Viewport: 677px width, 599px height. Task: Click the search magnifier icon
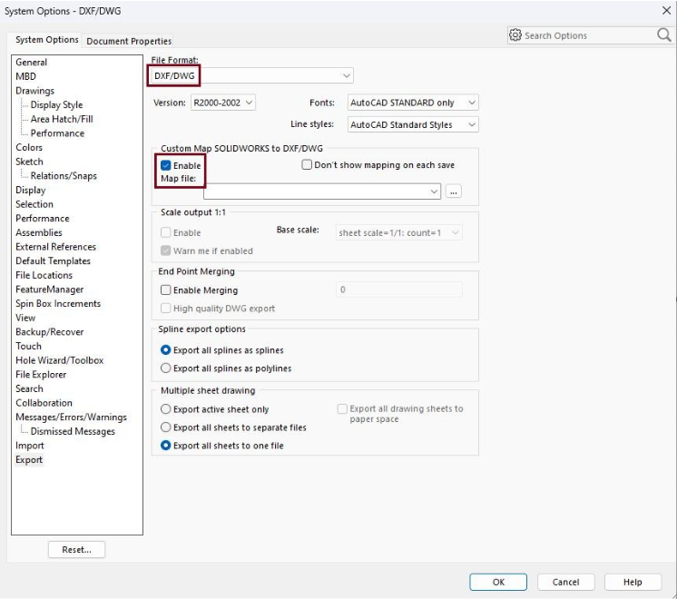[x=663, y=35]
